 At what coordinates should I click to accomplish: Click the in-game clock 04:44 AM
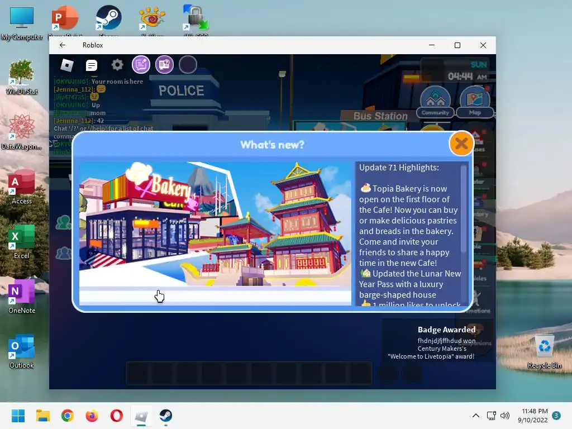tap(467, 76)
